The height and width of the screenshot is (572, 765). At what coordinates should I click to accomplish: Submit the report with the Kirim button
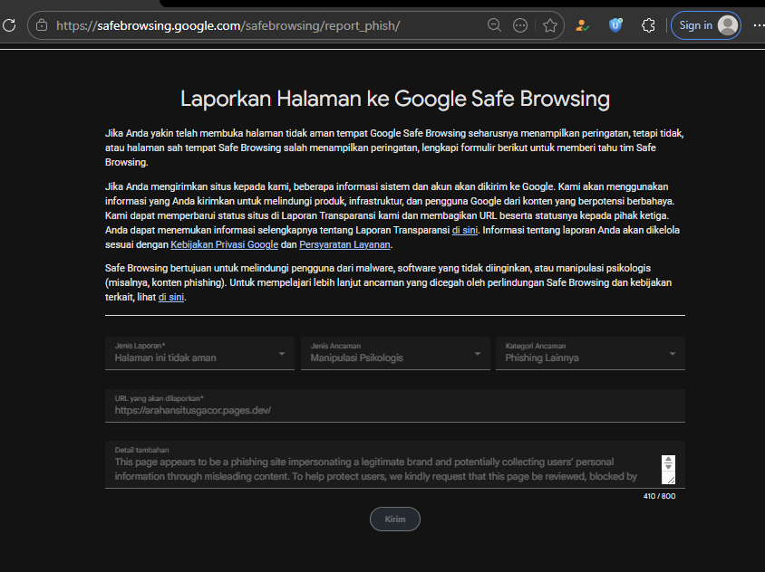click(395, 519)
